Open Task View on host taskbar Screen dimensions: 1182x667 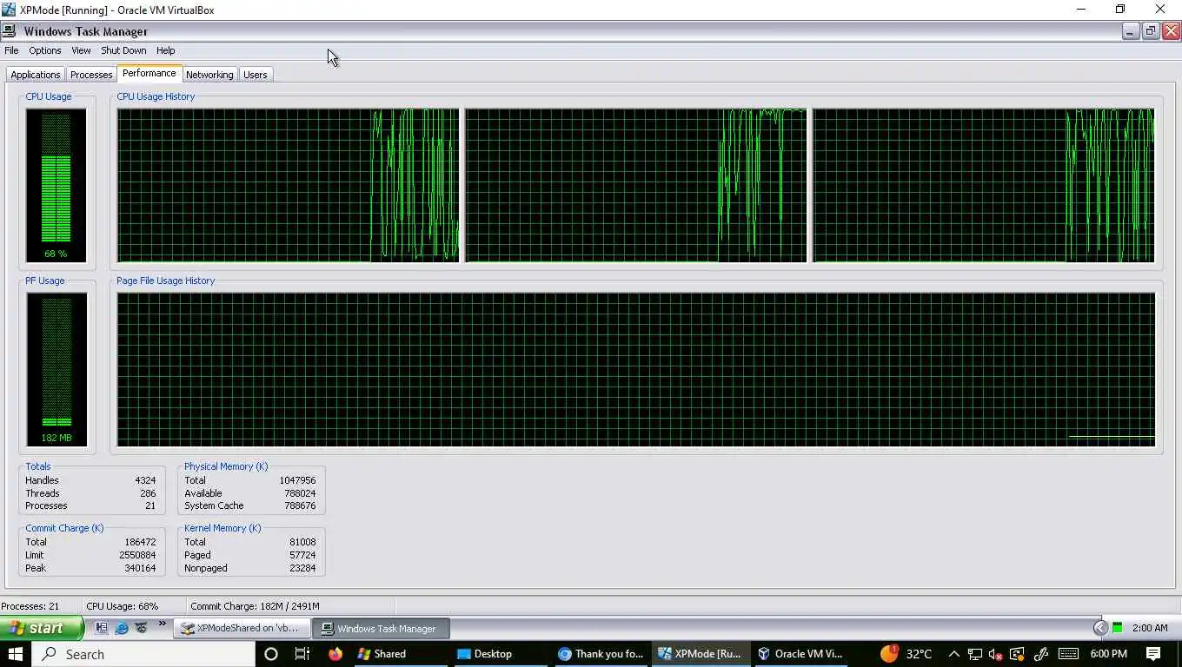(302, 654)
